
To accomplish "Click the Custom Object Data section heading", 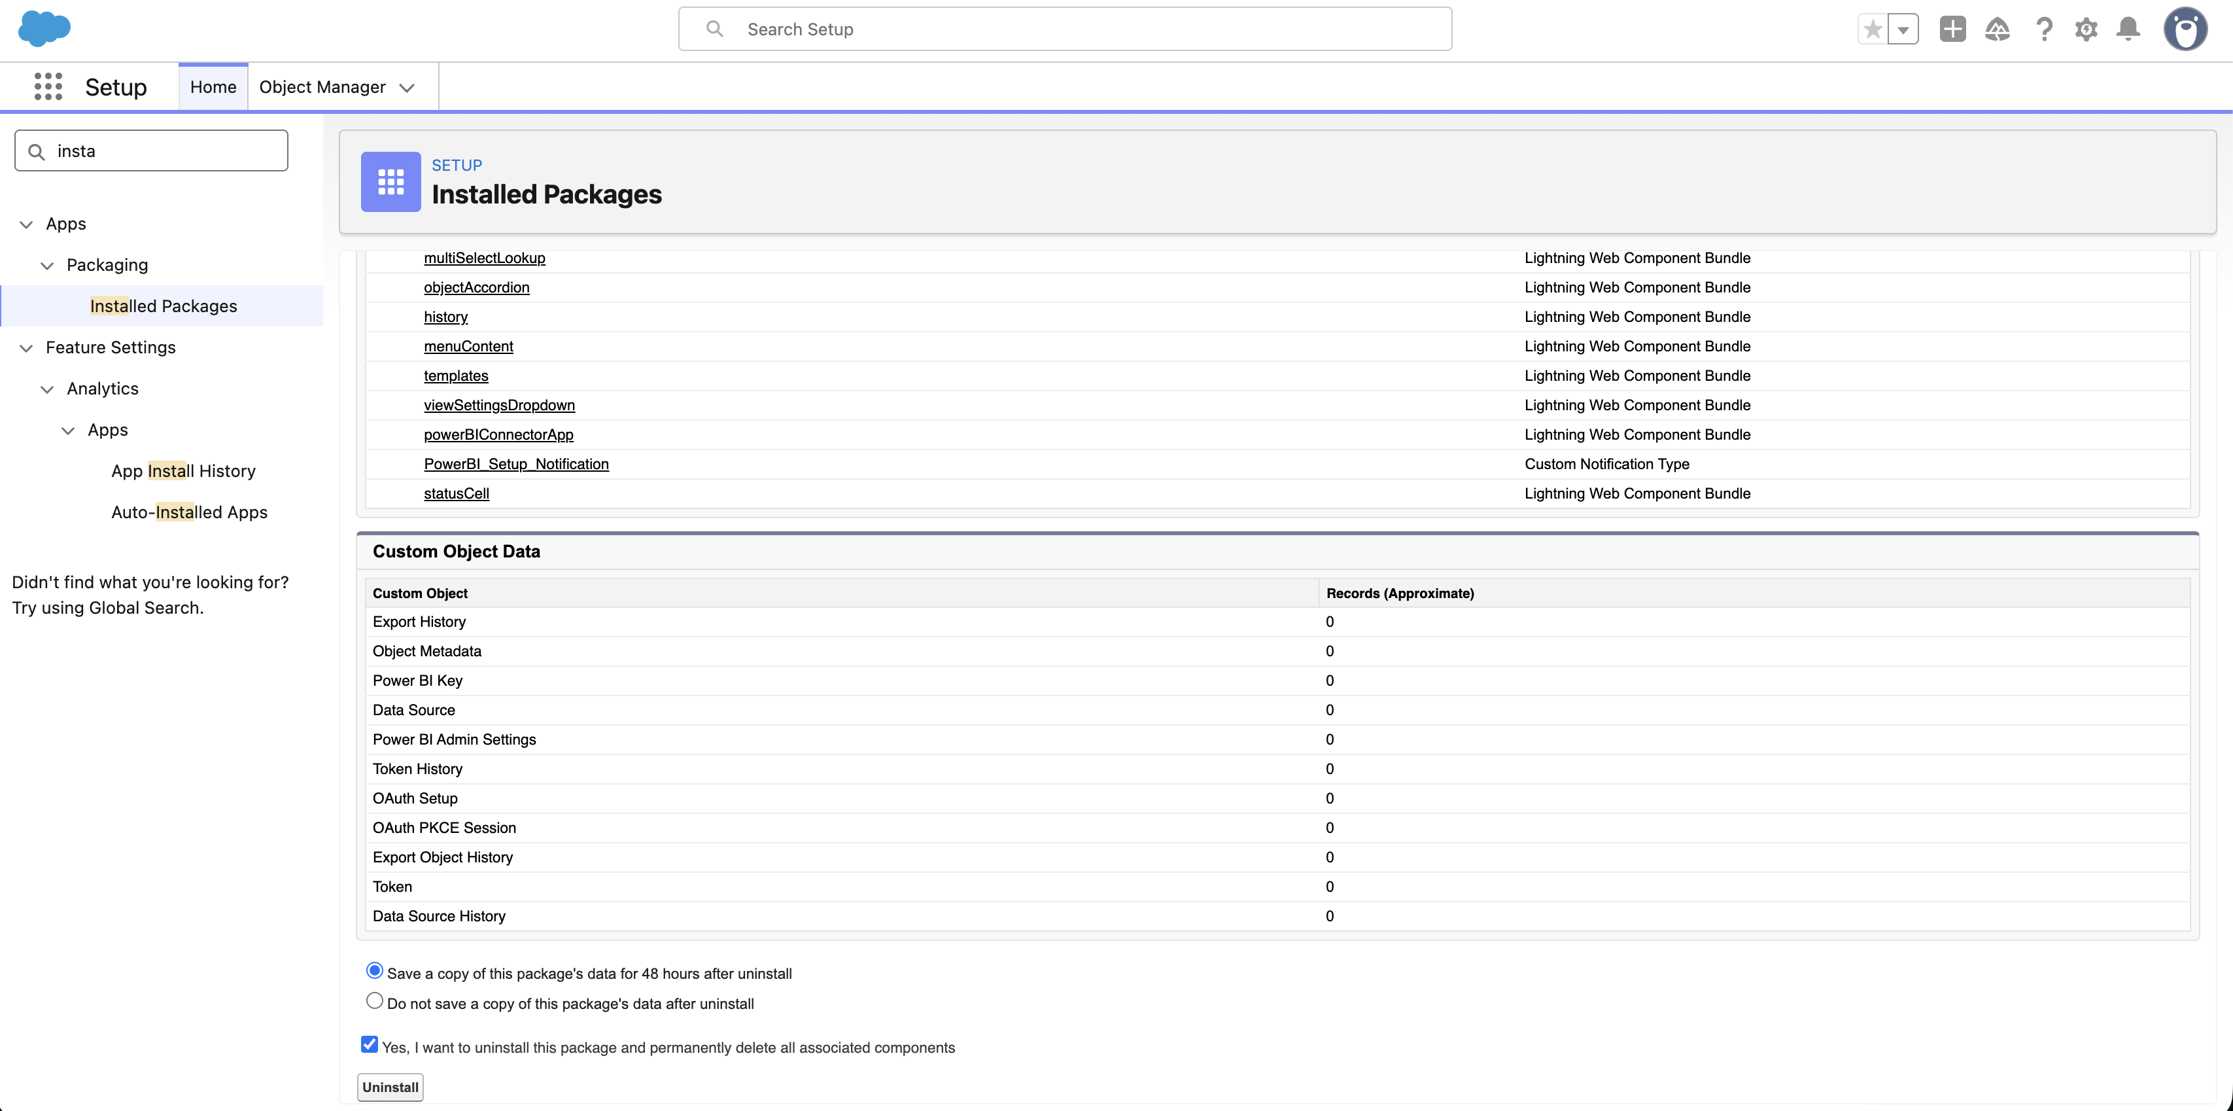I will [456, 552].
